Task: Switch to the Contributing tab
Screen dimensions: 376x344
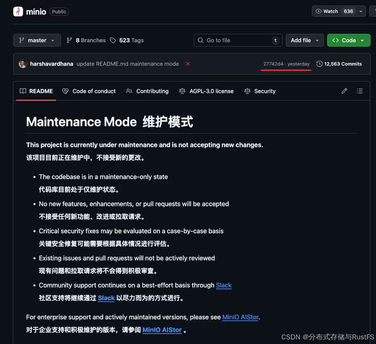Action: pos(148,91)
